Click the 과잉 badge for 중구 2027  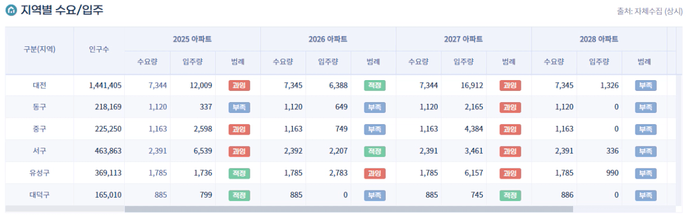tap(511, 129)
